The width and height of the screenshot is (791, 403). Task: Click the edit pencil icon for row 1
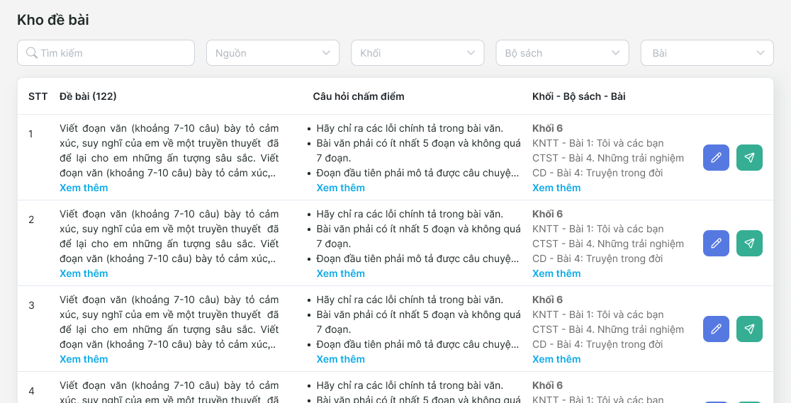[716, 157]
